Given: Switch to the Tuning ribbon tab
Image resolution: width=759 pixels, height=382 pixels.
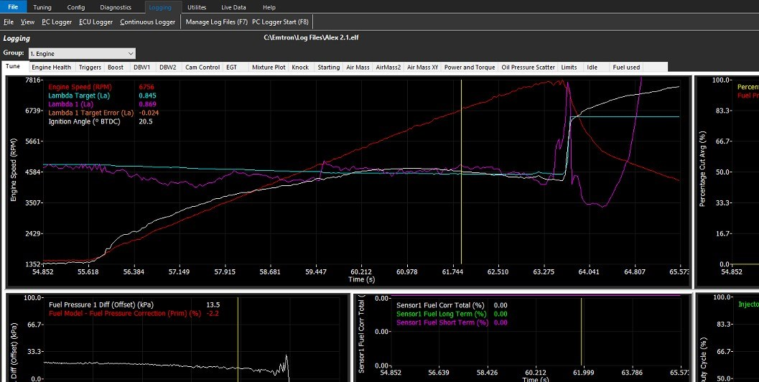Looking at the screenshot, I should point(42,7).
